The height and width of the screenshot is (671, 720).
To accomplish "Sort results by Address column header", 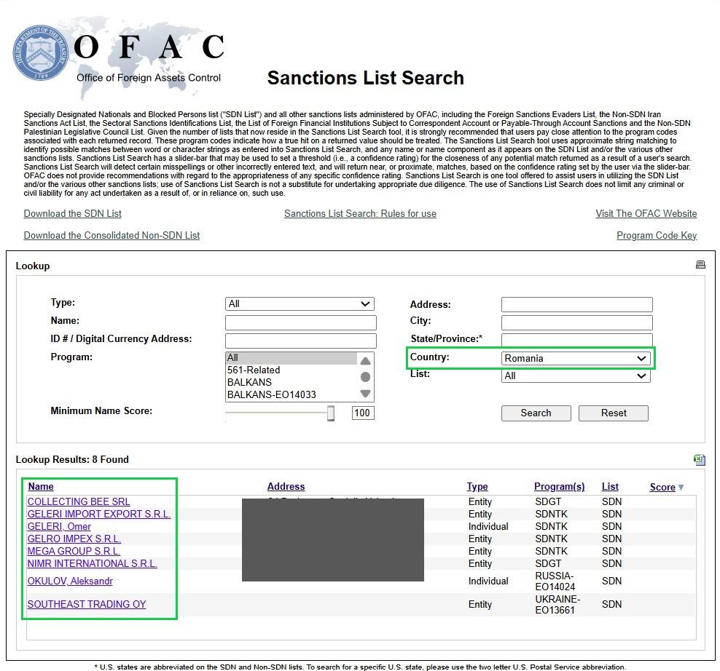I will (x=286, y=487).
